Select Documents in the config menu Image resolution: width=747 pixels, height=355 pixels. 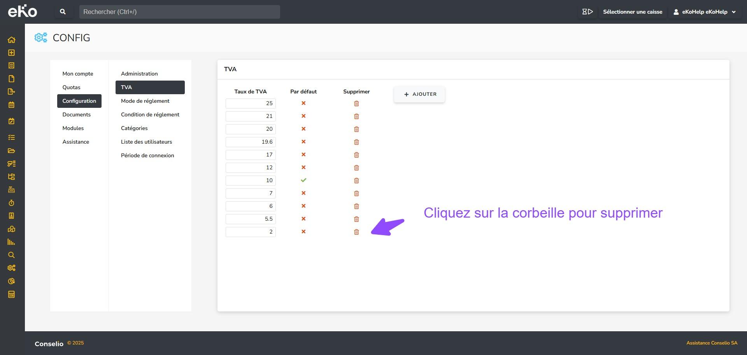click(x=76, y=114)
